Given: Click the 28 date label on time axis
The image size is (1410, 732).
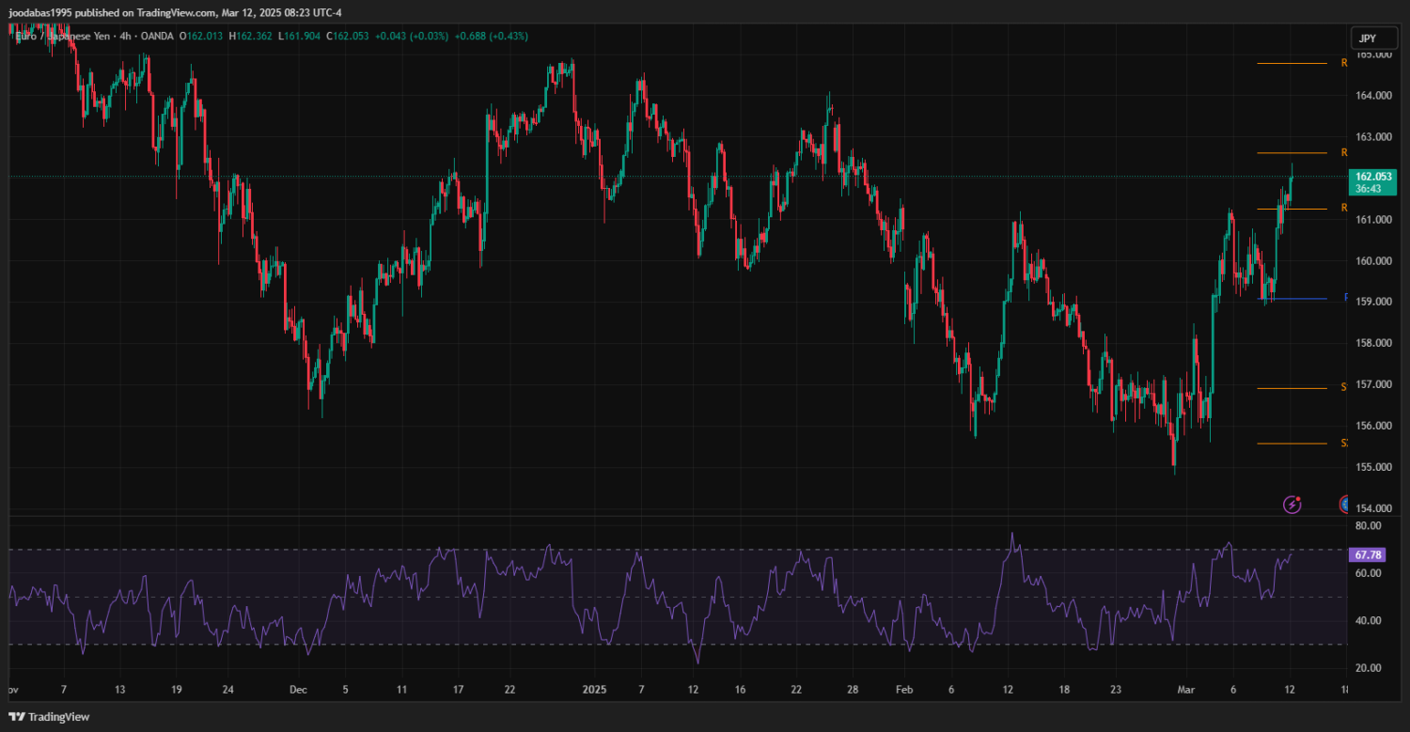Looking at the screenshot, I should 853,690.
